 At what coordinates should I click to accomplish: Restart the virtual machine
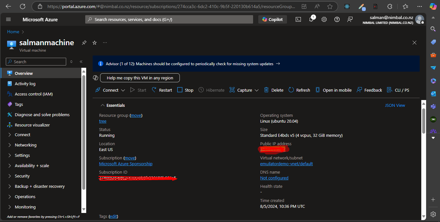pyautogui.click(x=162, y=90)
